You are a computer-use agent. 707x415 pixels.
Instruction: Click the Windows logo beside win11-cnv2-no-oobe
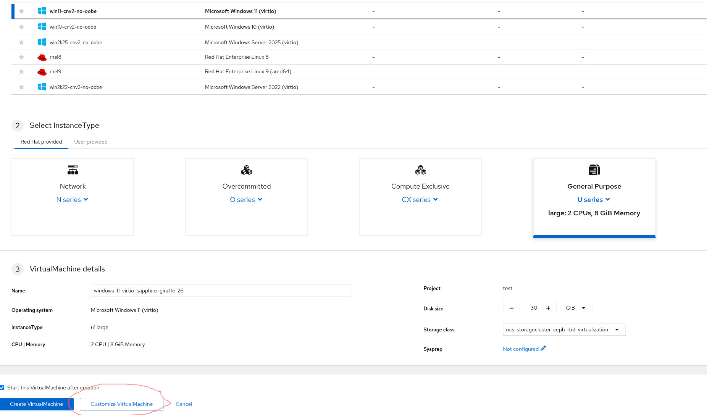coord(42,11)
